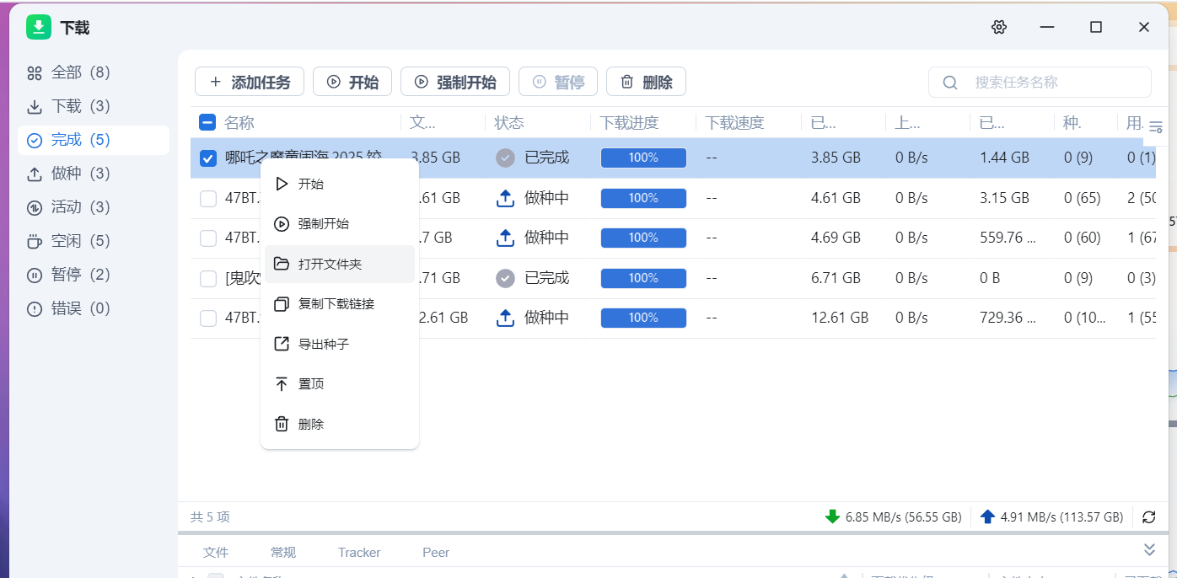Sort by 下载进度 column header

coord(629,123)
